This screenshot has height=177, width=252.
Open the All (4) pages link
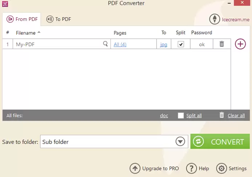click(120, 44)
